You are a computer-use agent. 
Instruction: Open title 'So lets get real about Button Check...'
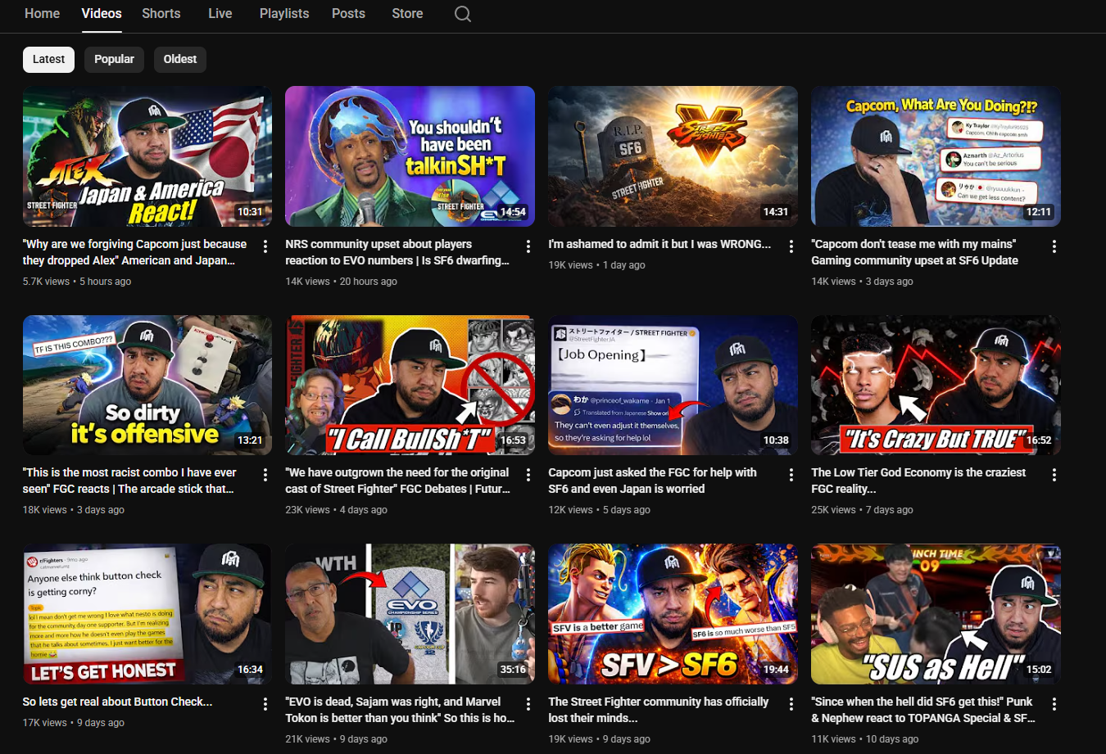pos(117,702)
